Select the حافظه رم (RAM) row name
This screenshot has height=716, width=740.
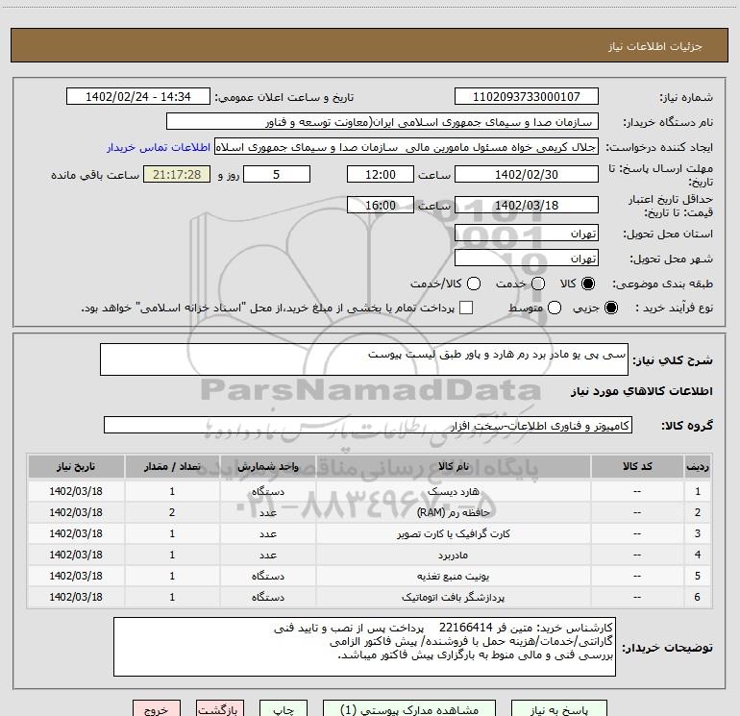point(453,512)
